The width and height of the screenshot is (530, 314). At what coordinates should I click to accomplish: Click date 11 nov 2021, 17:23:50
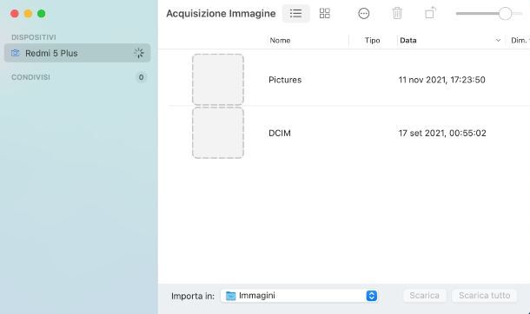[441, 80]
